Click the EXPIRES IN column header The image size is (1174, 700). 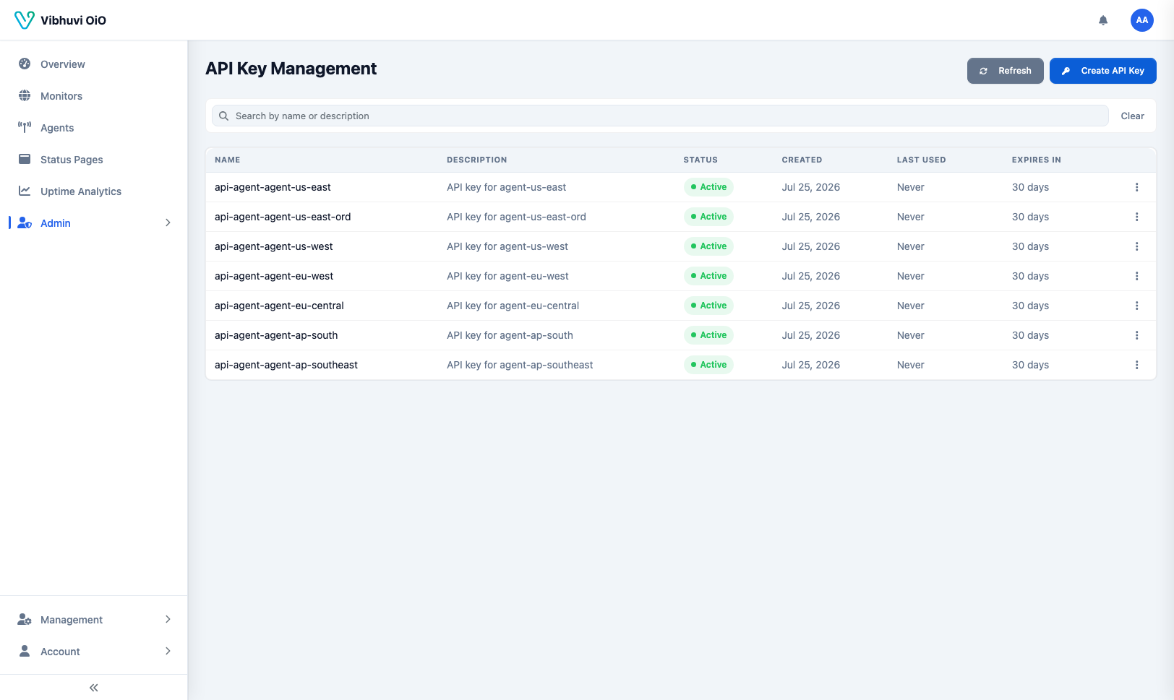point(1036,160)
